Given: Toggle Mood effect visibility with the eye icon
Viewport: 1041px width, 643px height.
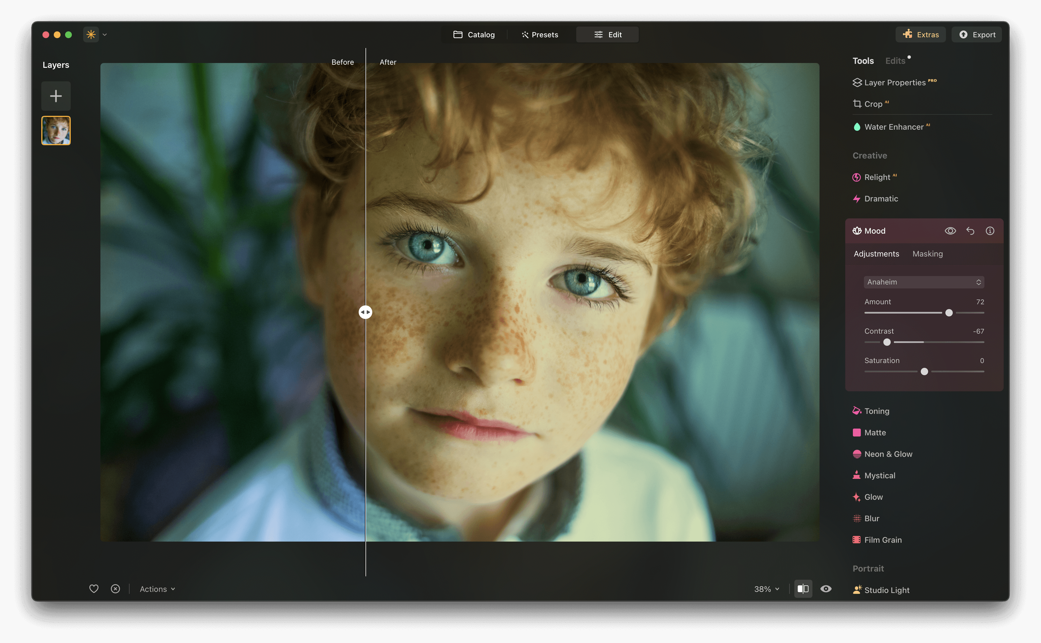Looking at the screenshot, I should [x=950, y=231].
